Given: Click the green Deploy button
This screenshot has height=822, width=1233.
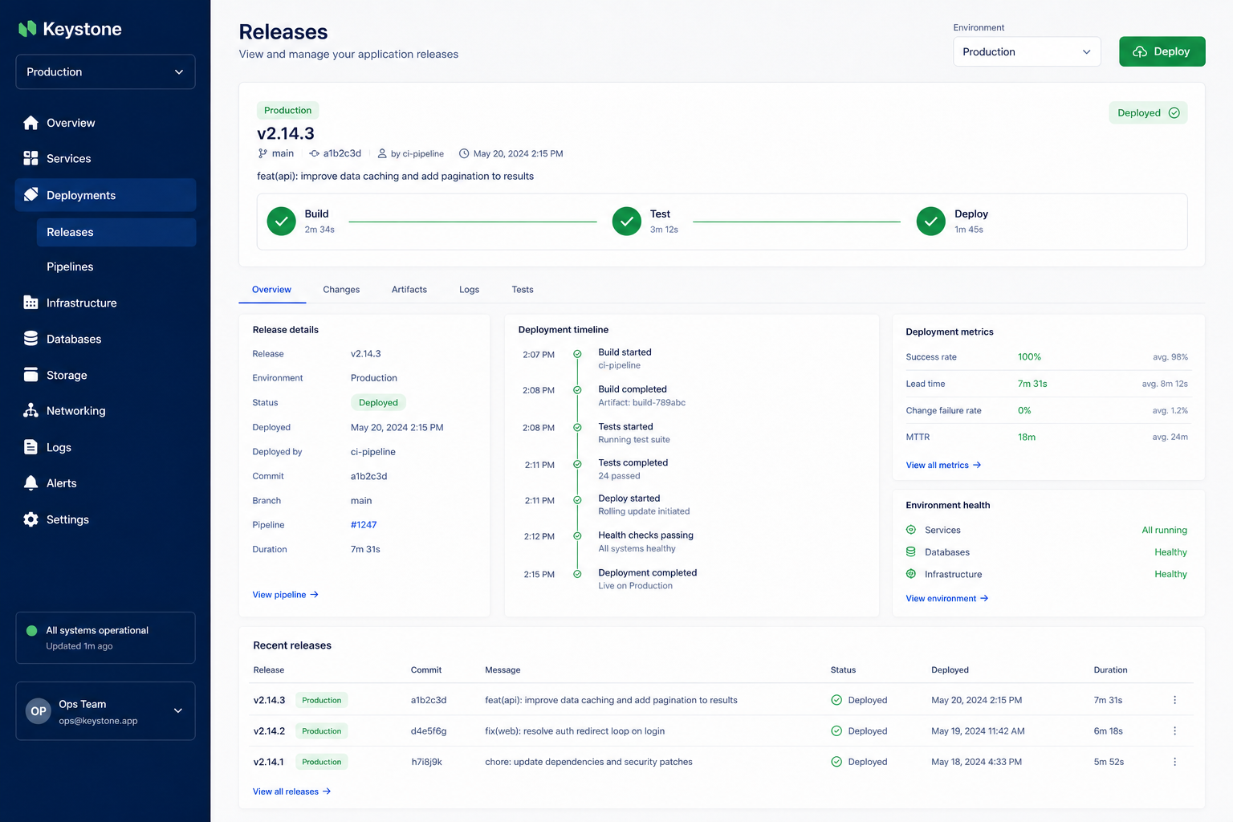Looking at the screenshot, I should click(1162, 51).
